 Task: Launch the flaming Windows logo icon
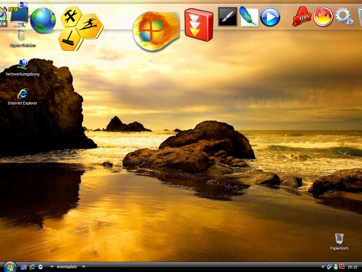(156, 31)
